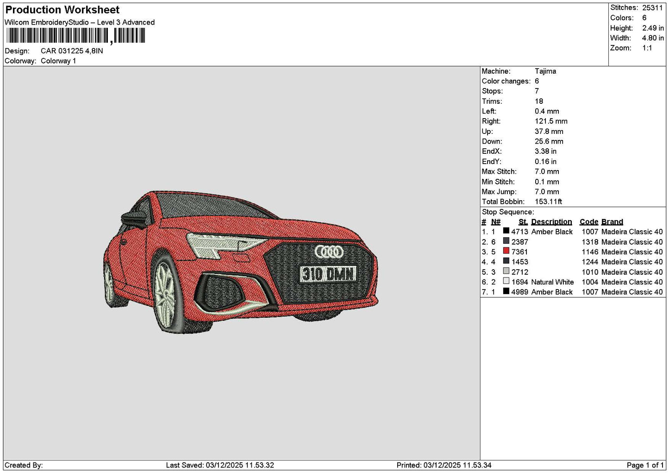Pick the red swatch beside 7361
The image size is (669, 473).
point(506,251)
